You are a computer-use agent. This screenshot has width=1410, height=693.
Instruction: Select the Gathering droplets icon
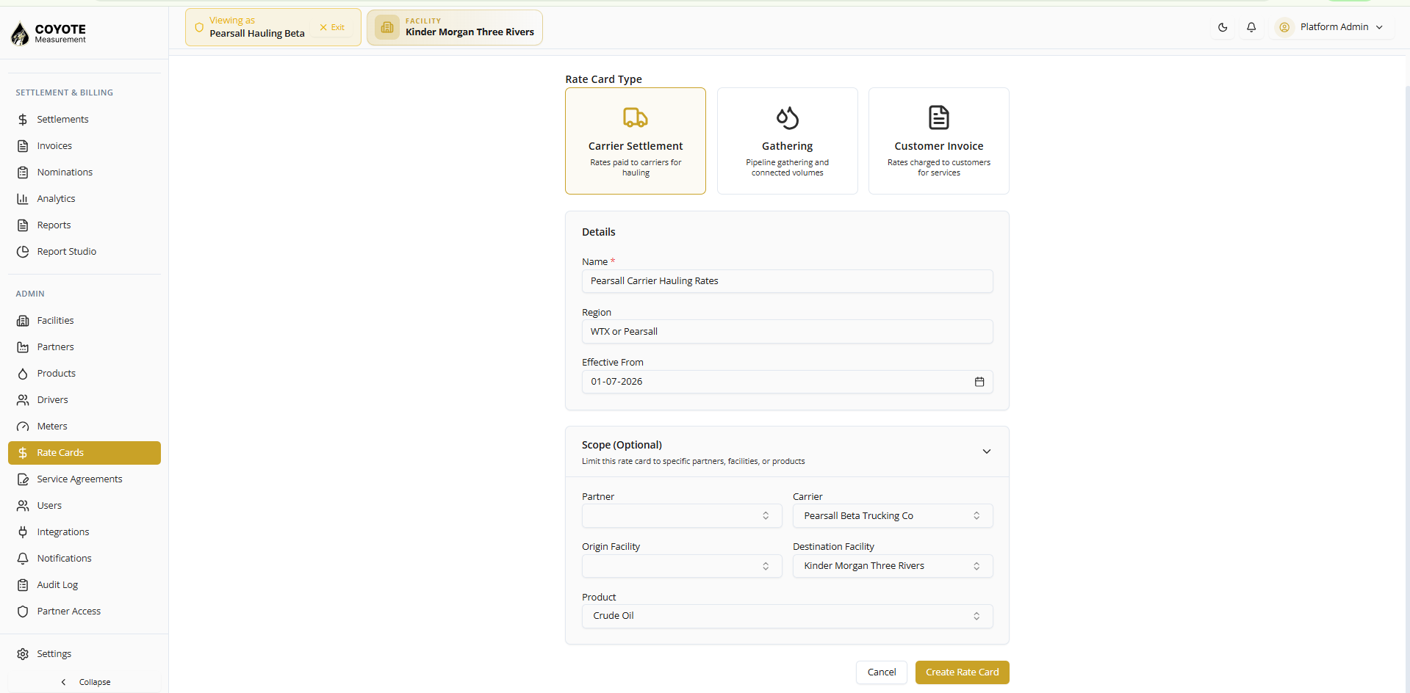tap(787, 117)
